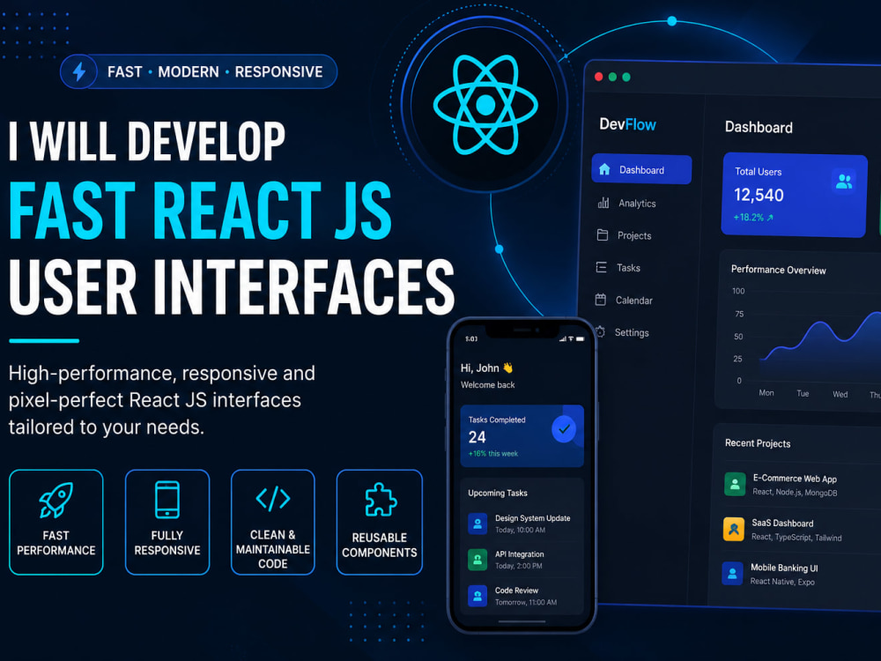Click the puzzle piece icon above Reusable Components

coord(381,499)
